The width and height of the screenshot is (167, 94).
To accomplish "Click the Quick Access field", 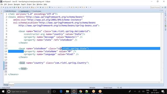I will click(x=155, y=7).
